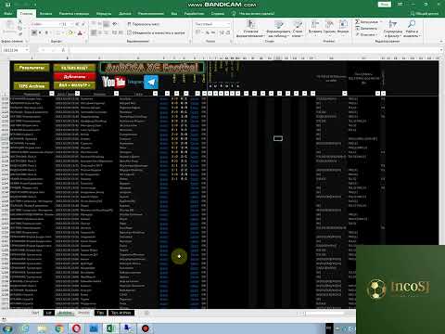Switch to the Page Layout ribbon tab
This screenshot has height=334, width=445.
(74, 14)
